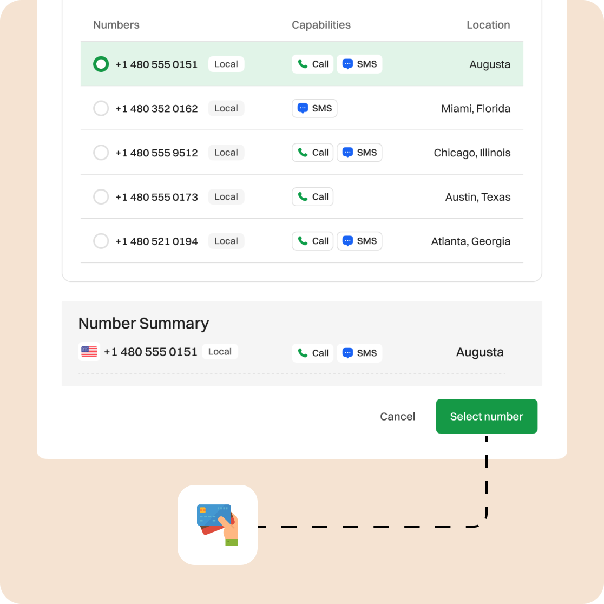
Task: Click the Numbers column header
Action: pyautogui.click(x=116, y=25)
